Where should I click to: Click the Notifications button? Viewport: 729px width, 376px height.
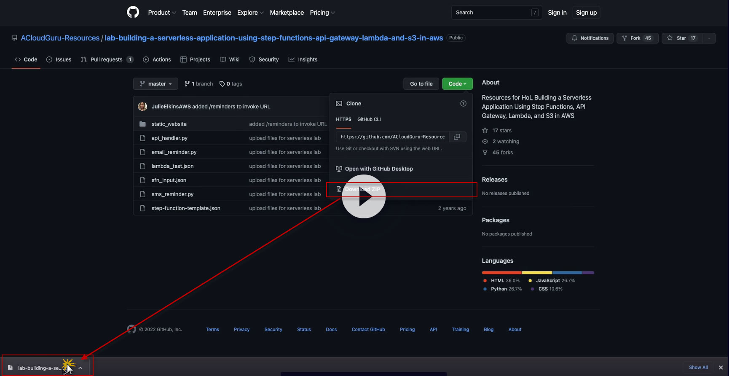pos(590,38)
